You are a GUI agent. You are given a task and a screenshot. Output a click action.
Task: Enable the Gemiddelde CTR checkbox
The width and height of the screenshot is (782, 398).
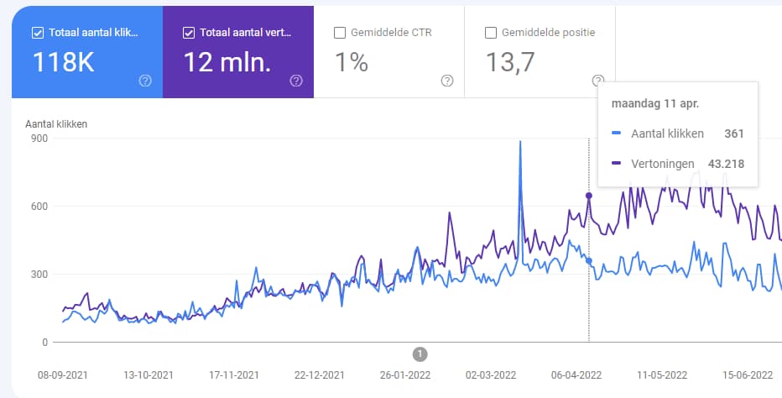[x=340, y=34]
